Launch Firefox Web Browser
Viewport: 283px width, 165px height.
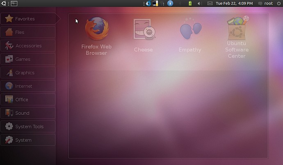(97, 36)
